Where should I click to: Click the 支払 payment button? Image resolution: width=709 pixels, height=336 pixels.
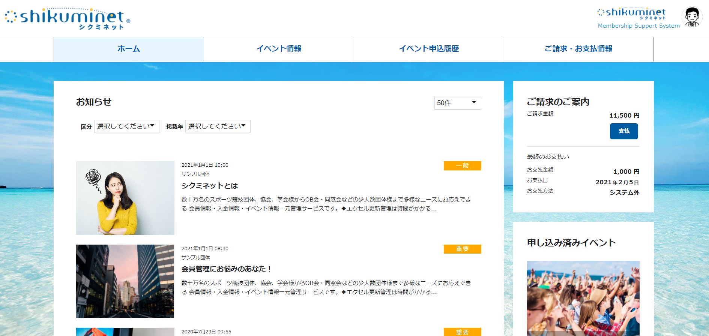click(624, 131)
